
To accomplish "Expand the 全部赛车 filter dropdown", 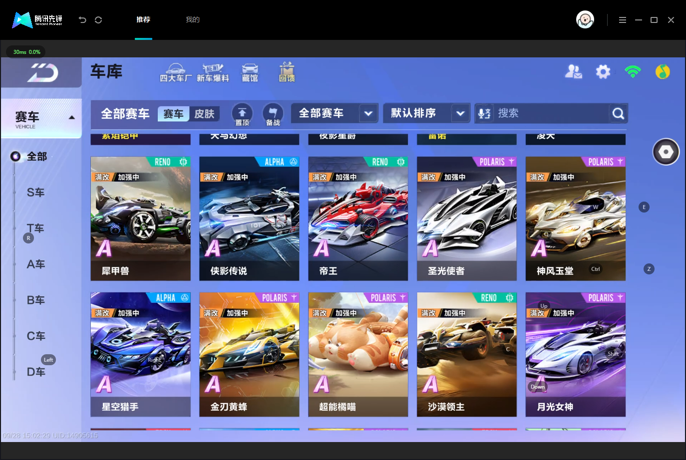I will [335, 113].
